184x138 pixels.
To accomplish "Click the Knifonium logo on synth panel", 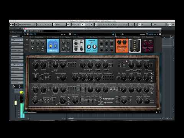I will pyautogui.click(x=108, y=99).
